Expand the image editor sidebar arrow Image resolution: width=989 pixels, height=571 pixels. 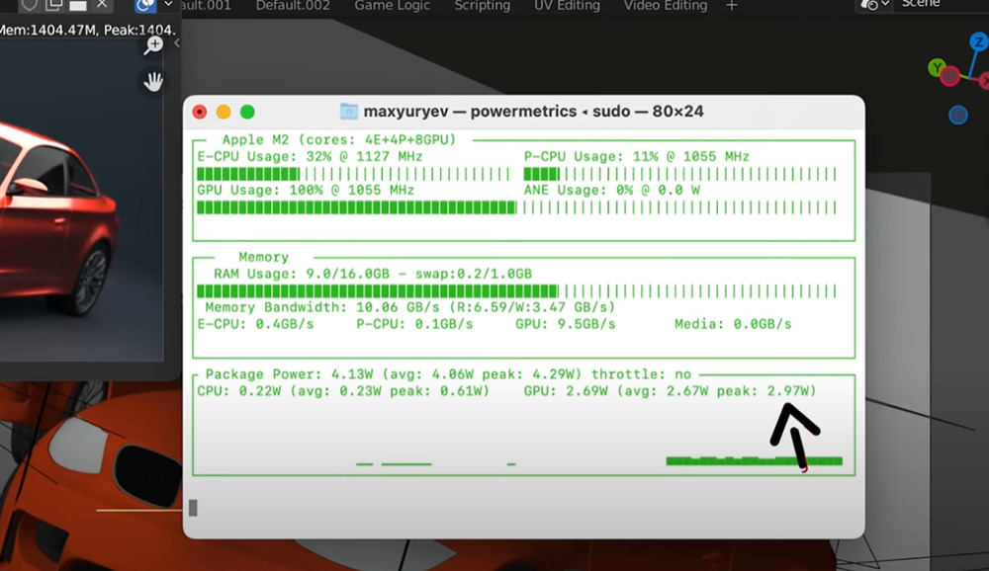click(x=177, y=43)
